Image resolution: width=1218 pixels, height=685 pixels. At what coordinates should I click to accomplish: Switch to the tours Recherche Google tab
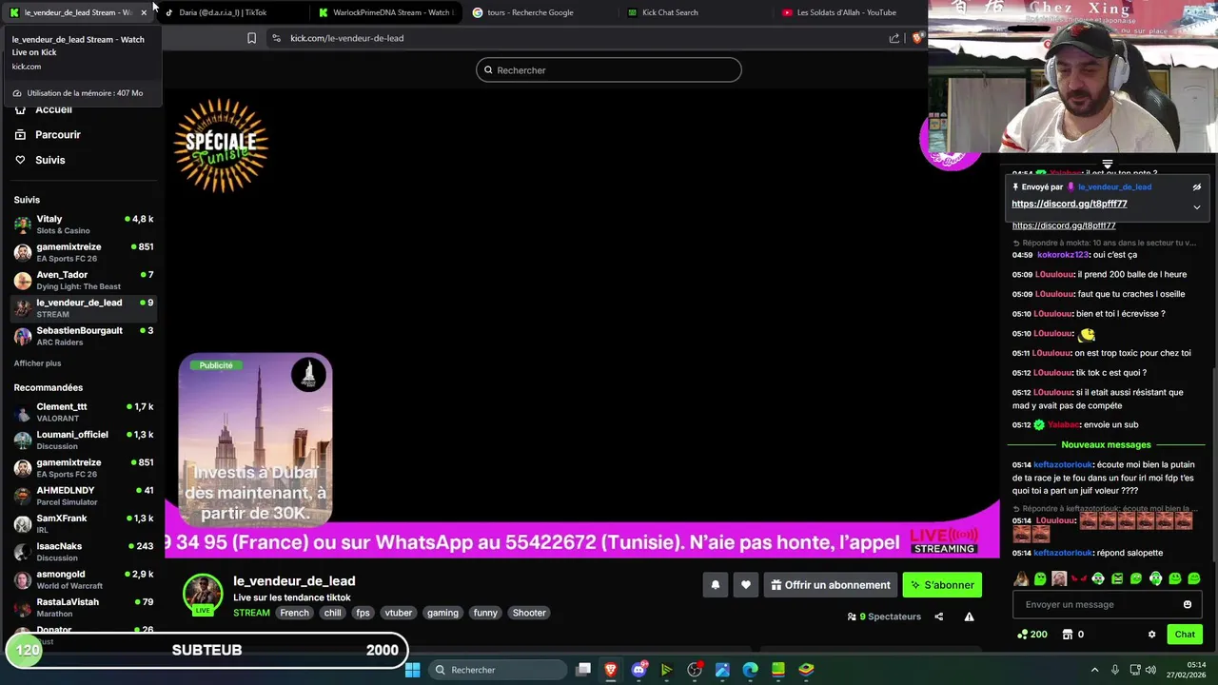click(x=530, y=12)
